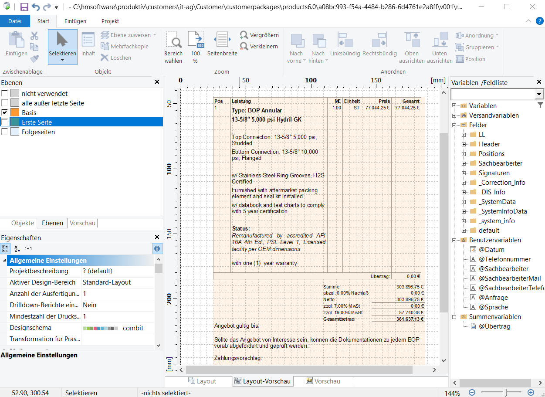Screen dimensions: 545x397
Task: Select the @Datum user variable
Action: coord(487,249)
